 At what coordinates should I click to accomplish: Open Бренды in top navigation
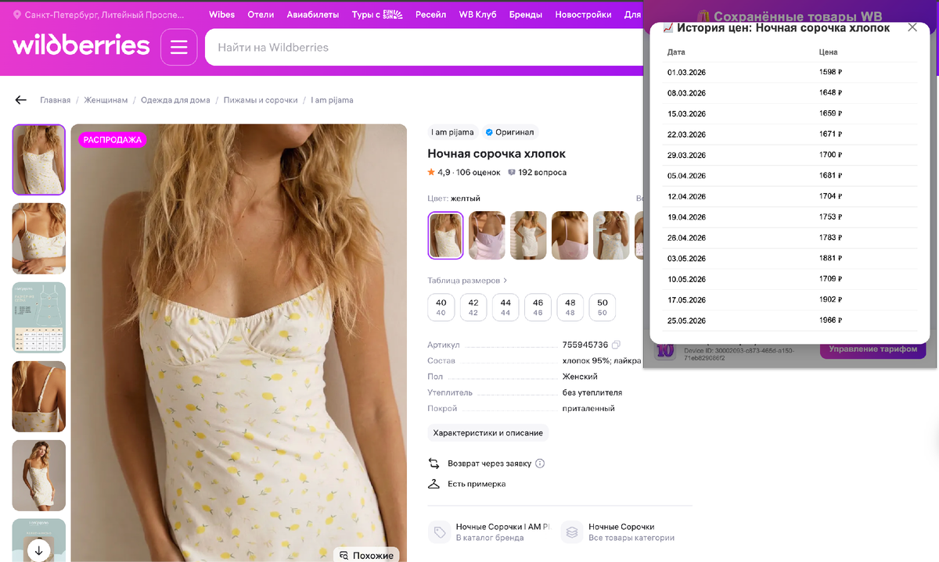pos(526,15)
